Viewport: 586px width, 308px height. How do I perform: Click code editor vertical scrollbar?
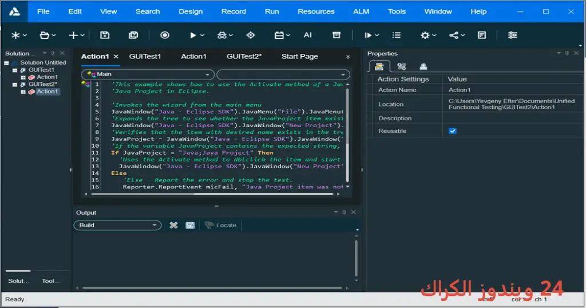click(x=347, y=135)
